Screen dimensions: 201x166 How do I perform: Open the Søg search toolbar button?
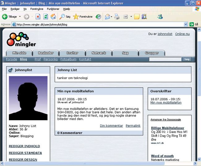point(65,17)
